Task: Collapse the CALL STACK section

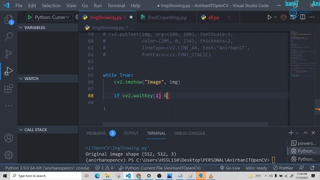Action: 48,130
